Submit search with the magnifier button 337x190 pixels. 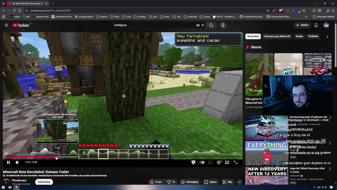(211, 25)
